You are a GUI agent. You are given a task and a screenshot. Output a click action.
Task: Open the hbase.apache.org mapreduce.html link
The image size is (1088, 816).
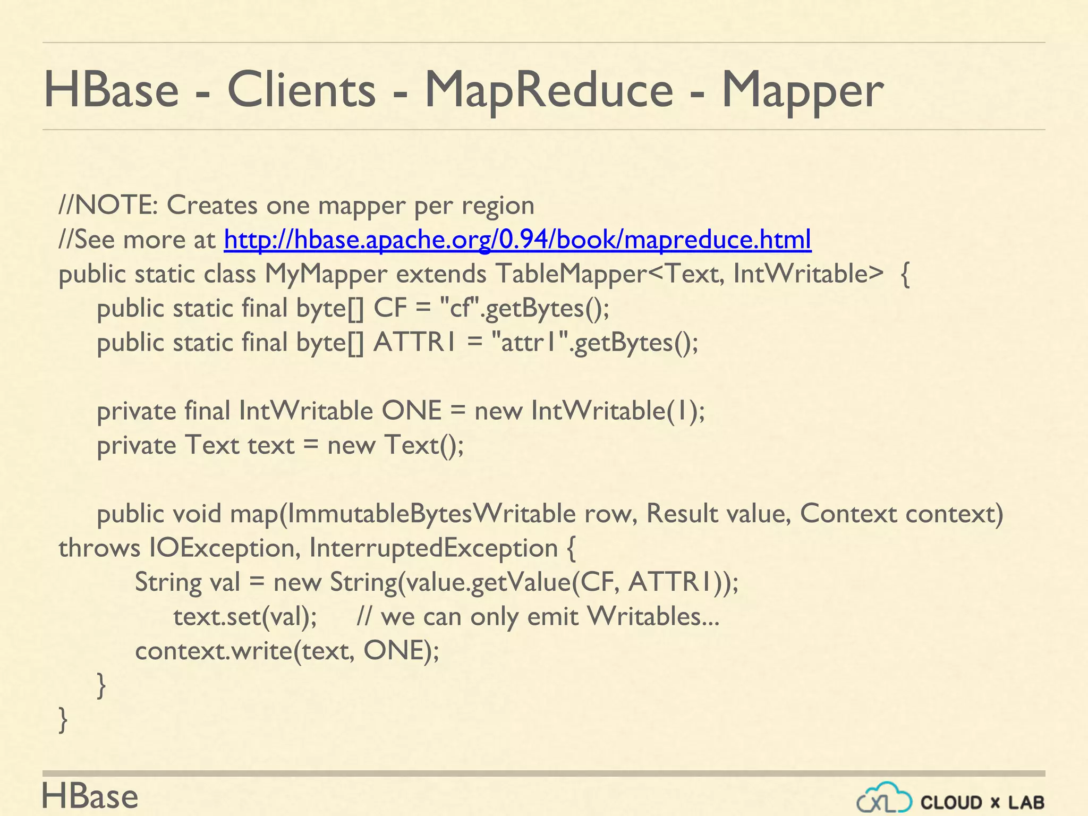click(517, 240)
